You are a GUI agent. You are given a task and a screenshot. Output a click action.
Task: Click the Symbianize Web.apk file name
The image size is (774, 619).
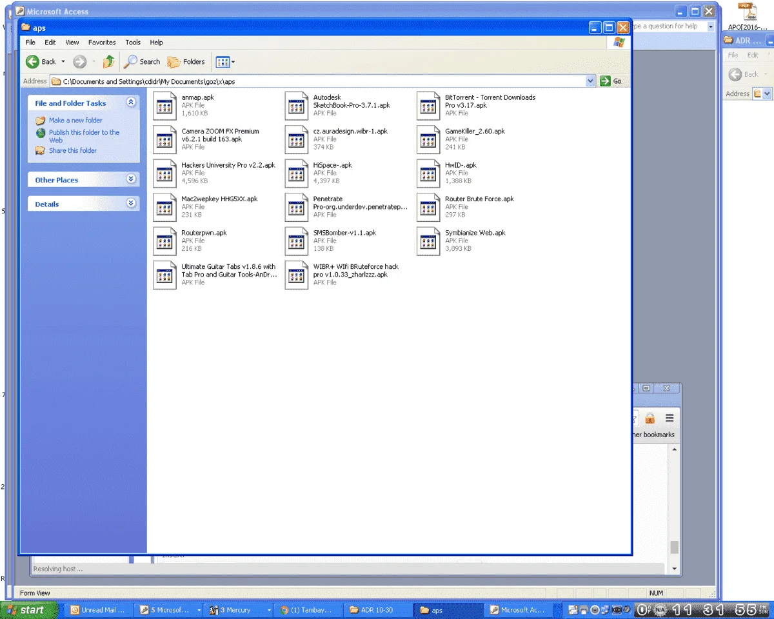click(x=475, y=233)
